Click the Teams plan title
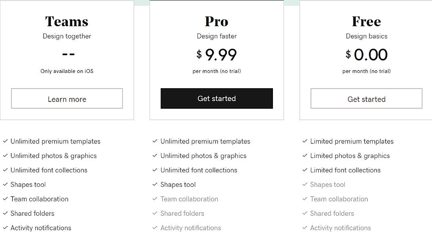This screenshot has height=234, width=432. (67, 21)
